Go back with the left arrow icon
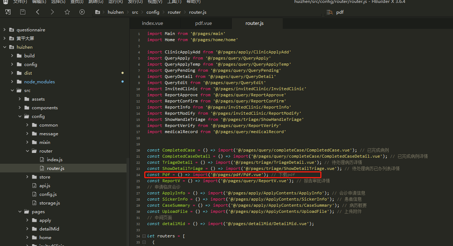This screenshot has height=246, width=453. tap(38, 12)
